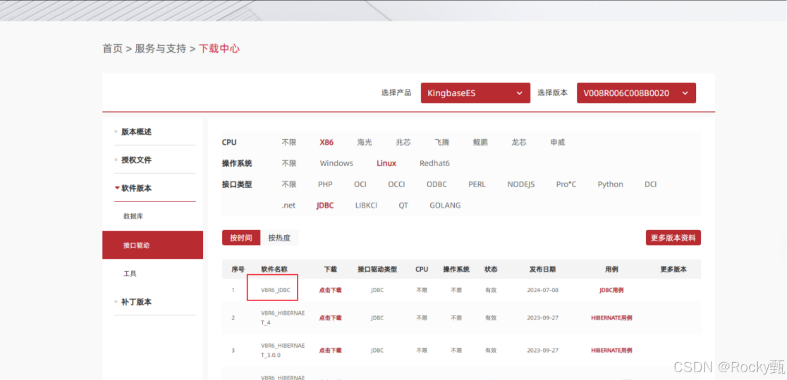Open the JDBC用例 link
787x380 pixels.
click(612, 290)
